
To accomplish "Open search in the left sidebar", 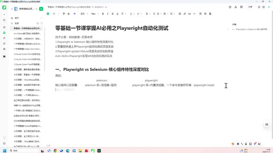I will click(4, 20).
